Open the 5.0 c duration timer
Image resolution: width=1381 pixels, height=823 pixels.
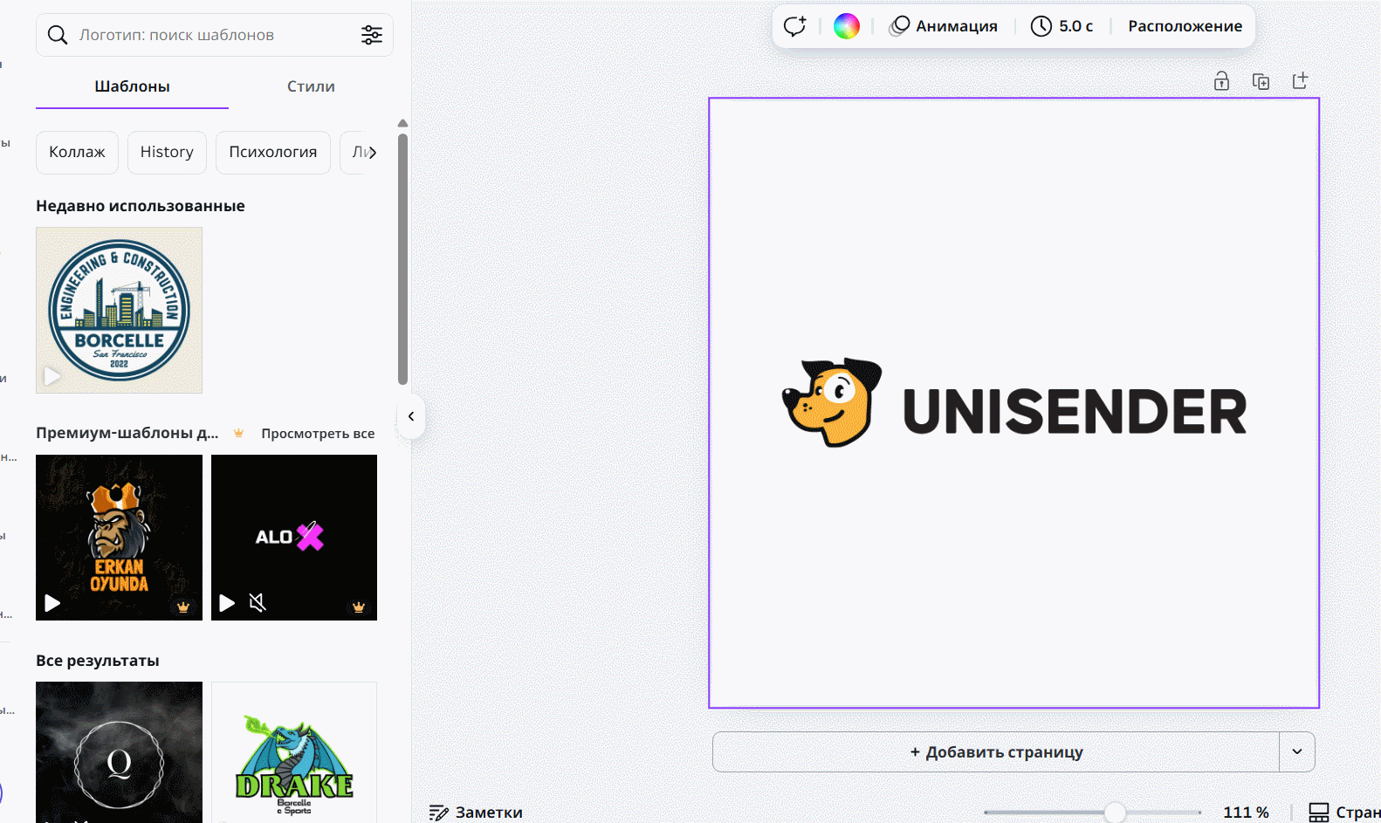(1062, 26)
